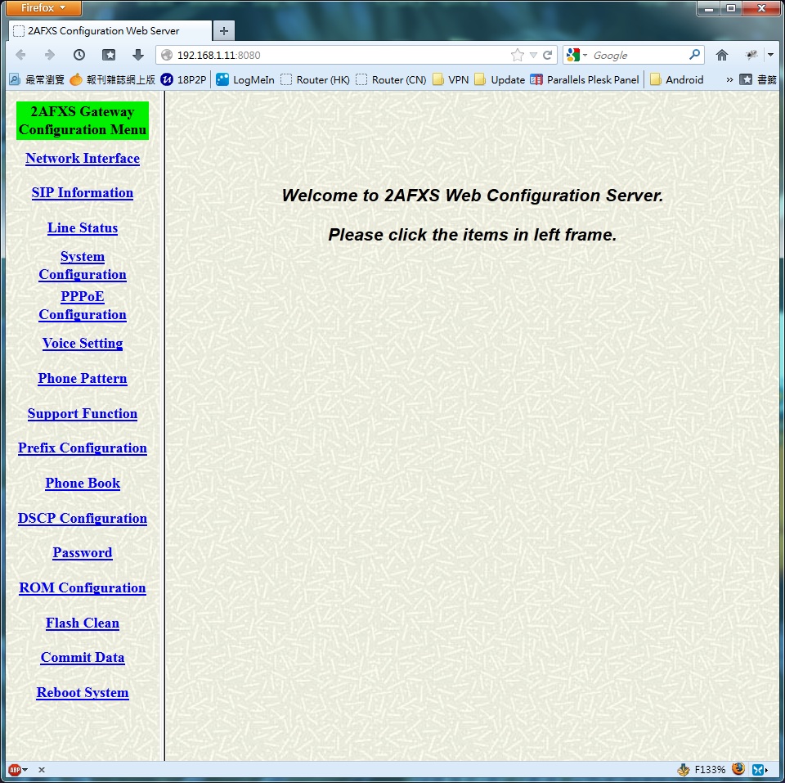
Task: Bookmark this page with the star
Action: (x=518, y=55)
